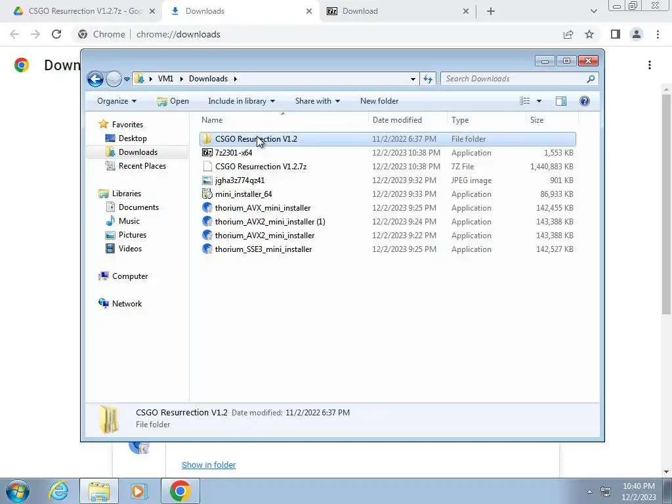This screenshot has height=504, width=672.
Task: Show hidden system tray icons
Action: point(589,492)
